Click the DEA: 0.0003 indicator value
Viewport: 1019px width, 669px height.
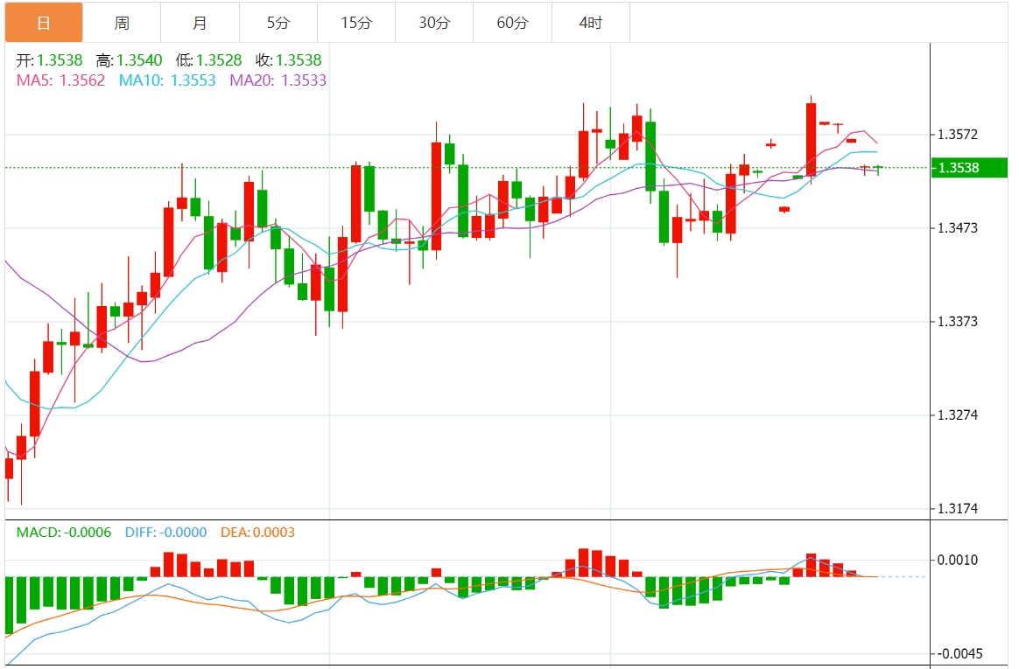(257, 532)
